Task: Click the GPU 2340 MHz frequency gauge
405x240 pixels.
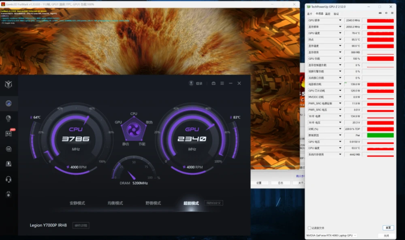Action: click(x=192, y=139)
